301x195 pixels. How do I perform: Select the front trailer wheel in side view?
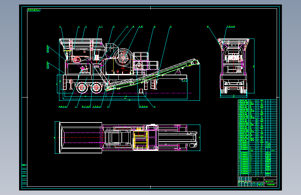(x=97, y=88)
